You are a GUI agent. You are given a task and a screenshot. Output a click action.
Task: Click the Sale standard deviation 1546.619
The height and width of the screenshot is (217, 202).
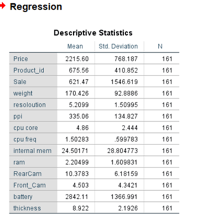click(124, 82)
